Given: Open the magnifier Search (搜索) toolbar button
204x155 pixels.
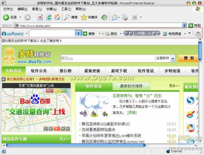Looking at the screenshot, I should point(71,17).
